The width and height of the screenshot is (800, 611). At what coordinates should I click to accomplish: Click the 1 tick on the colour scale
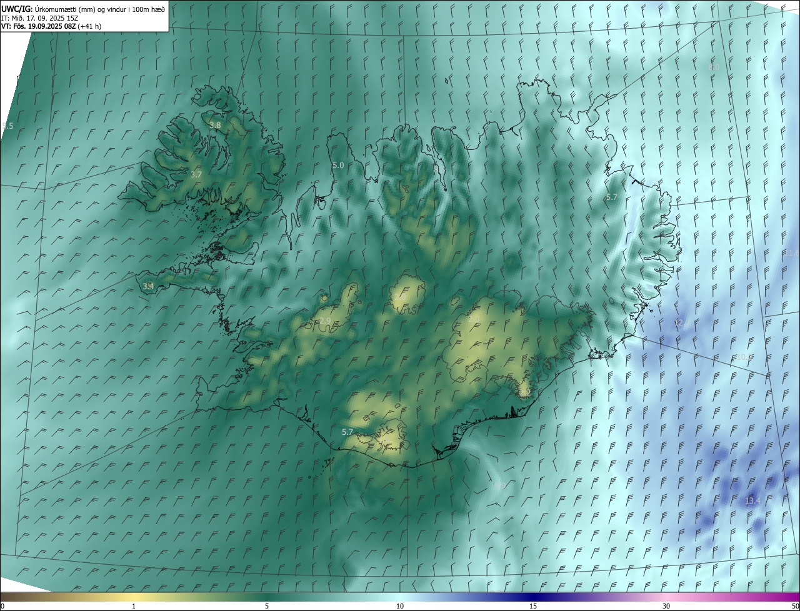pos(134,606)
